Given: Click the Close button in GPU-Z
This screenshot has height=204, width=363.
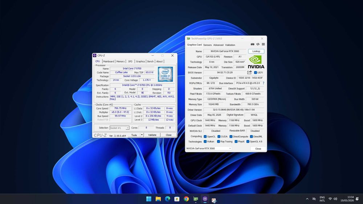Looking at the screenshot, I should pyautogui.click(x=258, y=149).
